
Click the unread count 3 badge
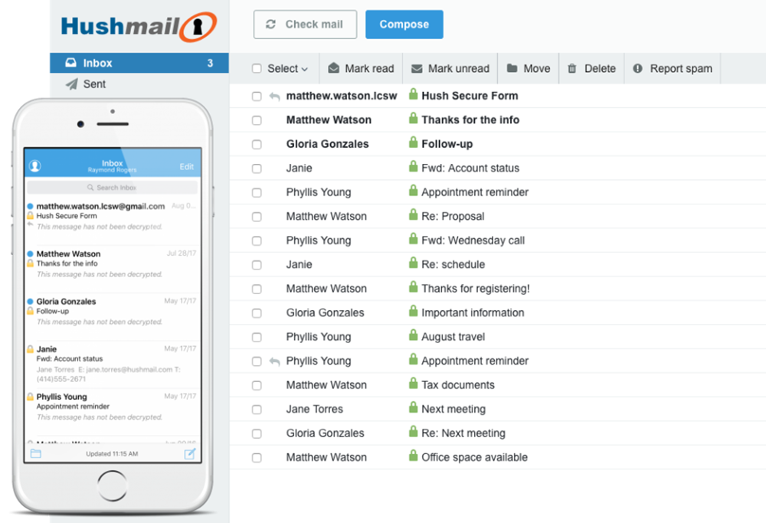click(210, 63)
